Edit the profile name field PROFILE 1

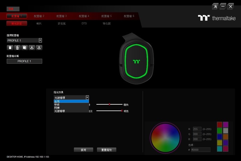[24, 61]
